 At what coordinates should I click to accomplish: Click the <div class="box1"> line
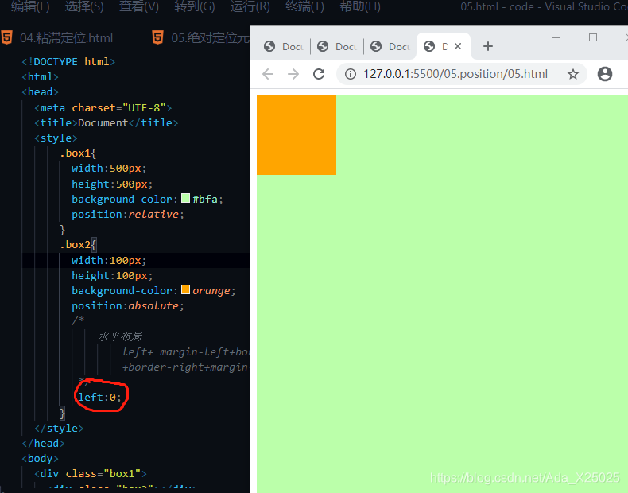click(x=91, y=473)
